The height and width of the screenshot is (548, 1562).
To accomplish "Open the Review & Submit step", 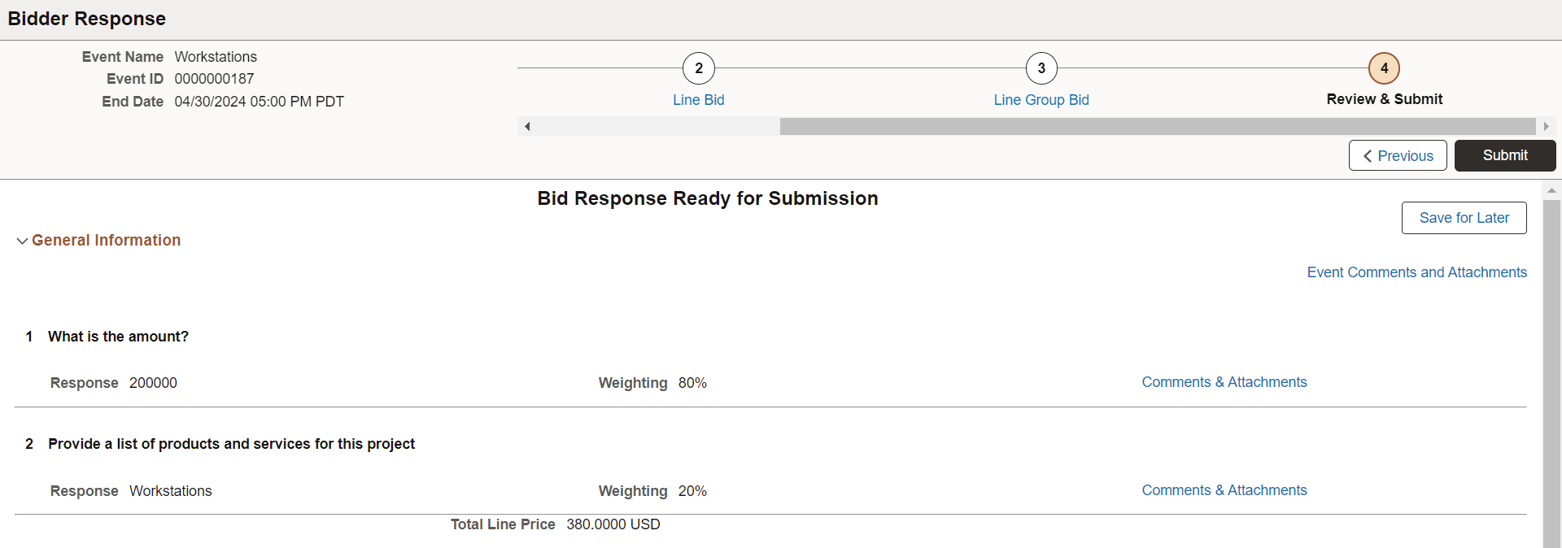I will pos(1384,98).
